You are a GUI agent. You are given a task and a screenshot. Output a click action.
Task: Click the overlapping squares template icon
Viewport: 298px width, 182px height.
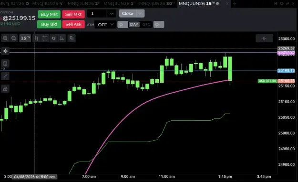[72, 38]
